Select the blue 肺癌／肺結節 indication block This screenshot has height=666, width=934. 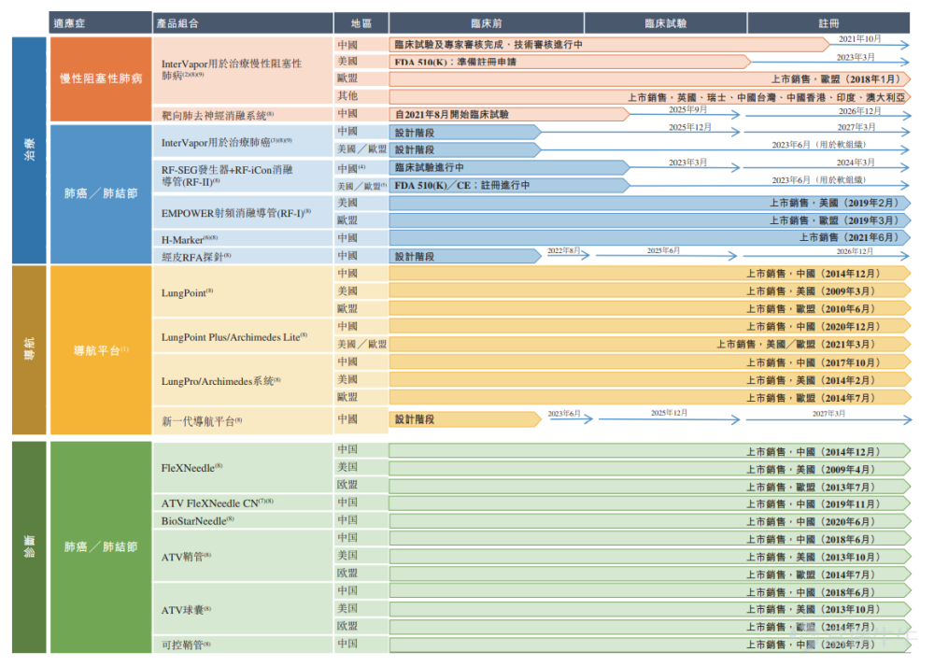pyautogui.click(x=101, y=193)
